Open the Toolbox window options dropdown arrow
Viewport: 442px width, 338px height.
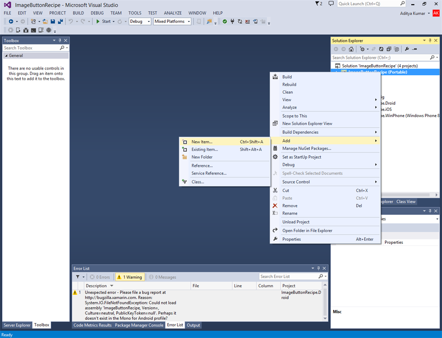click(x=54, y=40)
